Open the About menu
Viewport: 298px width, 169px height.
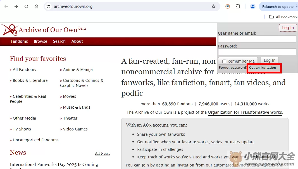pos(77,41)
